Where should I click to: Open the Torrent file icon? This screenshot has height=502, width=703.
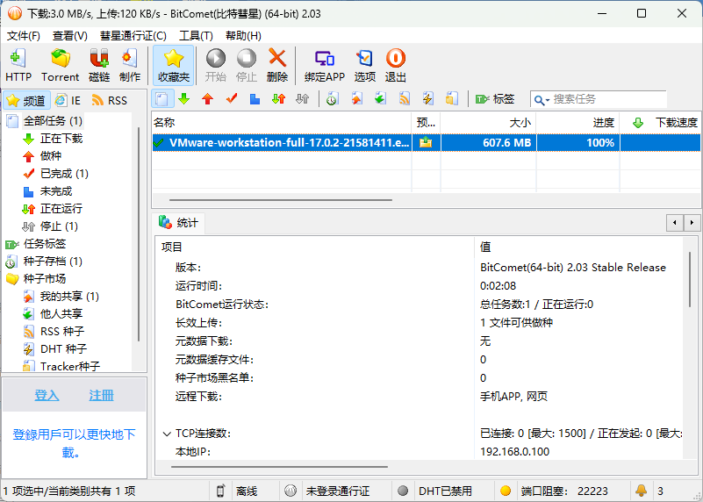click(60, 65)
